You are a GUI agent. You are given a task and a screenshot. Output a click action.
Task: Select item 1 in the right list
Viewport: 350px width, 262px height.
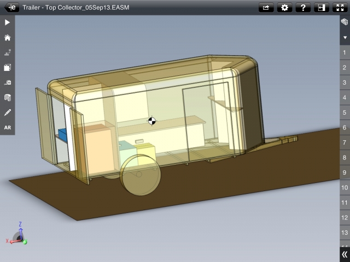coord(345,52)
